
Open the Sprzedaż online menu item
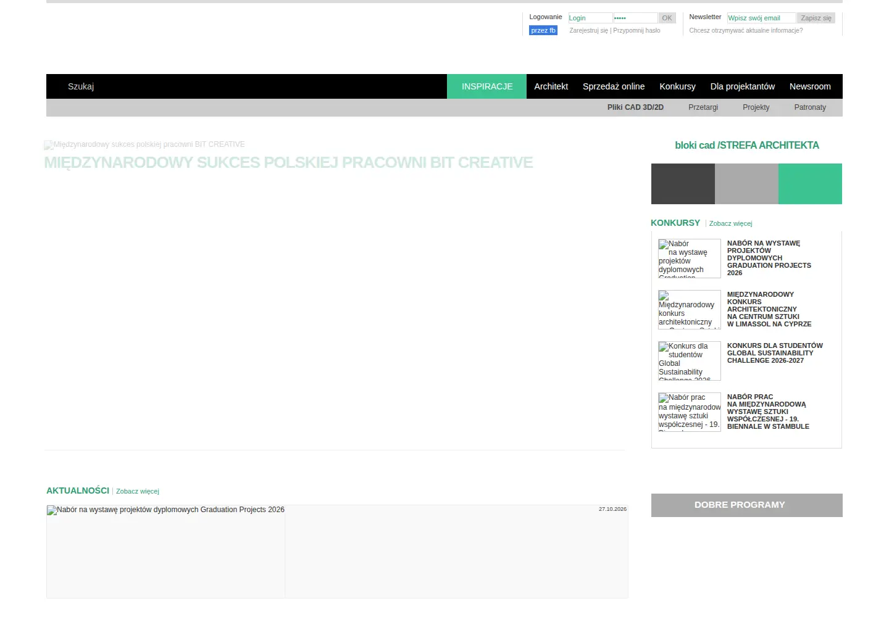point(614,86)
